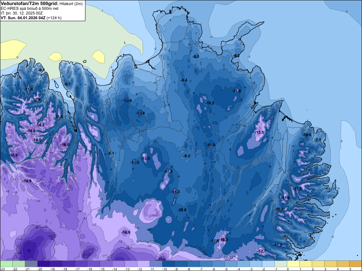362x271 pixels.
Task: Click the -8.3 temperature label
Action: (196, 57)
